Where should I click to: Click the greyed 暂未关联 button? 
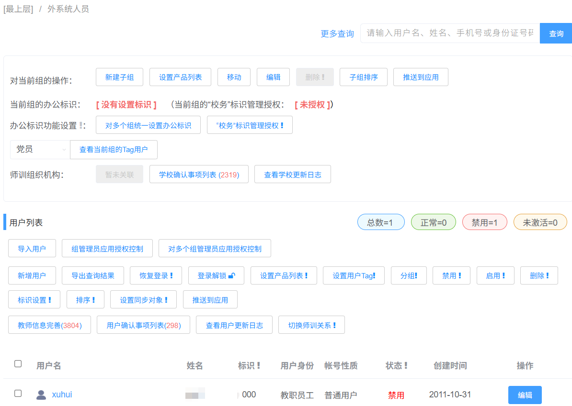(119, 175)
